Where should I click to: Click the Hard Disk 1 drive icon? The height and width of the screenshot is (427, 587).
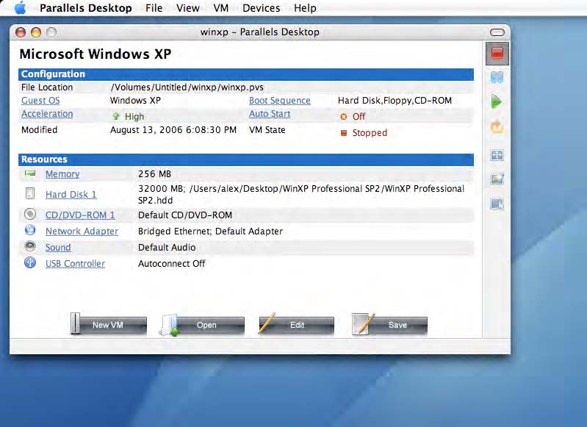click(30, 193)
